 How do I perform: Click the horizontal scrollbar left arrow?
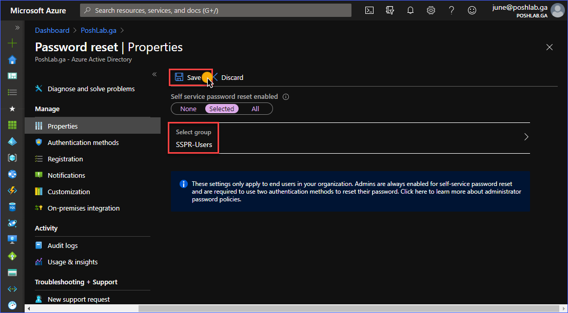pos(29,309)
